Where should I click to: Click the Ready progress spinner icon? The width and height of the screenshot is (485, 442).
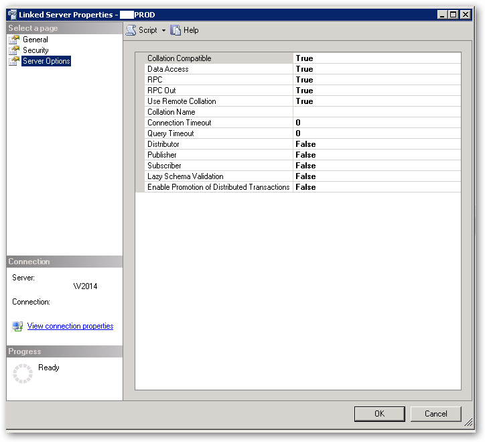pos(23,374)
